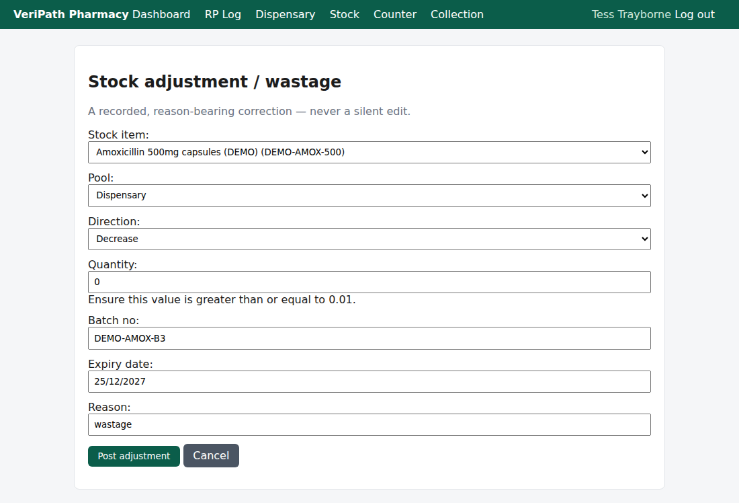This screenshot has width=739, height=503.
Task: Go to the Stock section
Action: tap(345, 14)
